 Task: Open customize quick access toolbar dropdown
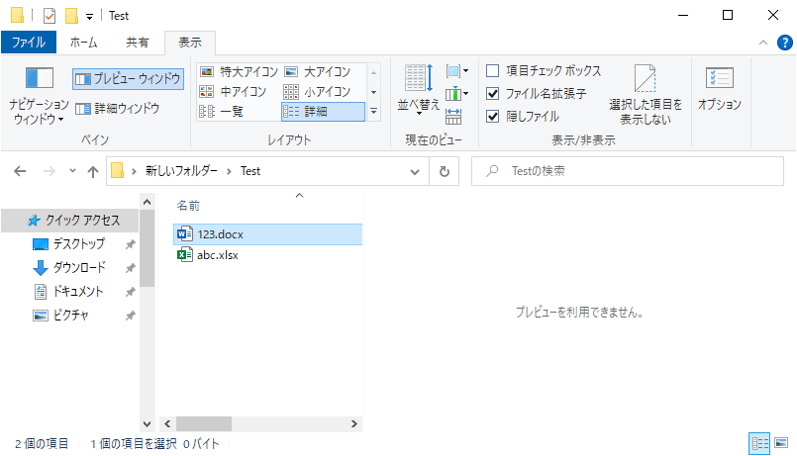click(x=89, y=17)
